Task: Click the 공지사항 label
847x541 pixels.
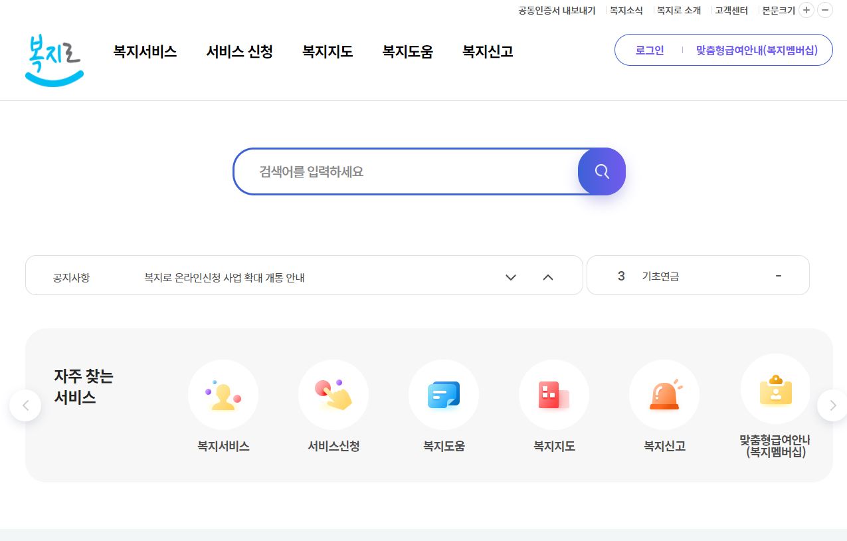Action: [x=71, y=277]
